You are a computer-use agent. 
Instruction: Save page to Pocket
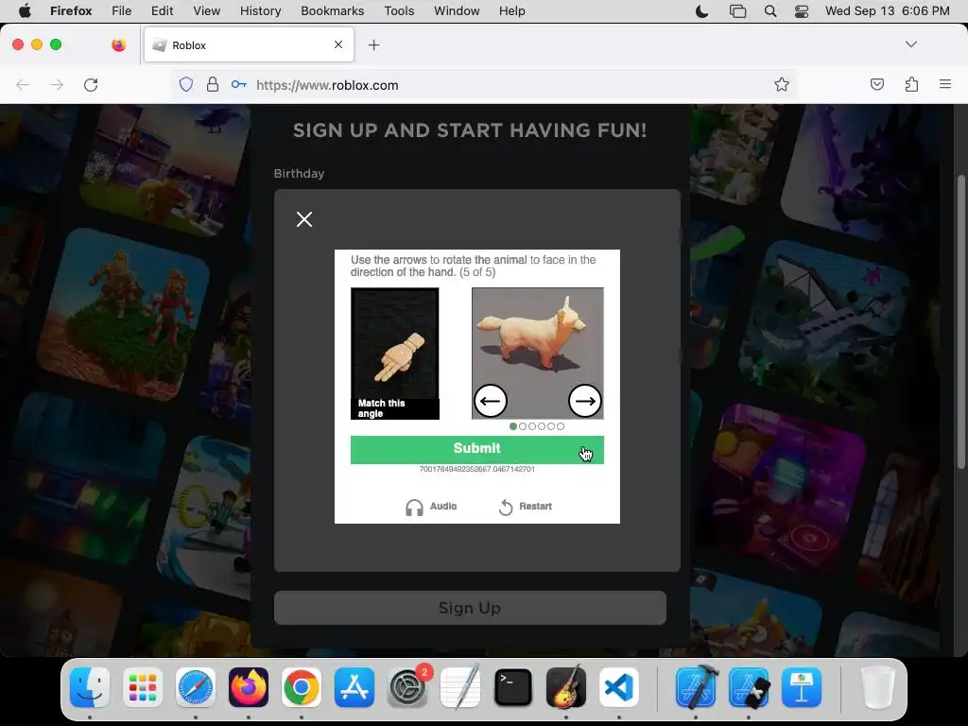(876, 84)
